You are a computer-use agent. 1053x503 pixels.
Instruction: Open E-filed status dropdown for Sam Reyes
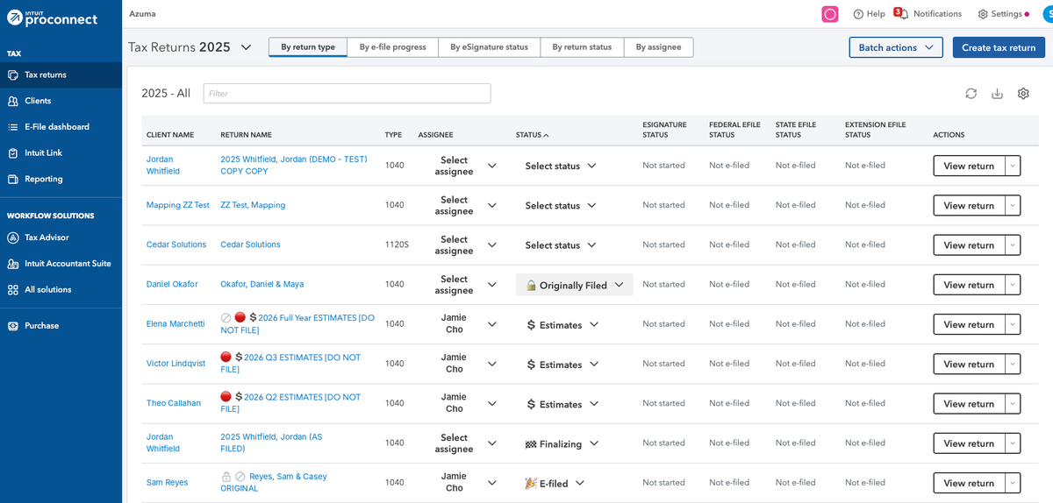[555, 484]
